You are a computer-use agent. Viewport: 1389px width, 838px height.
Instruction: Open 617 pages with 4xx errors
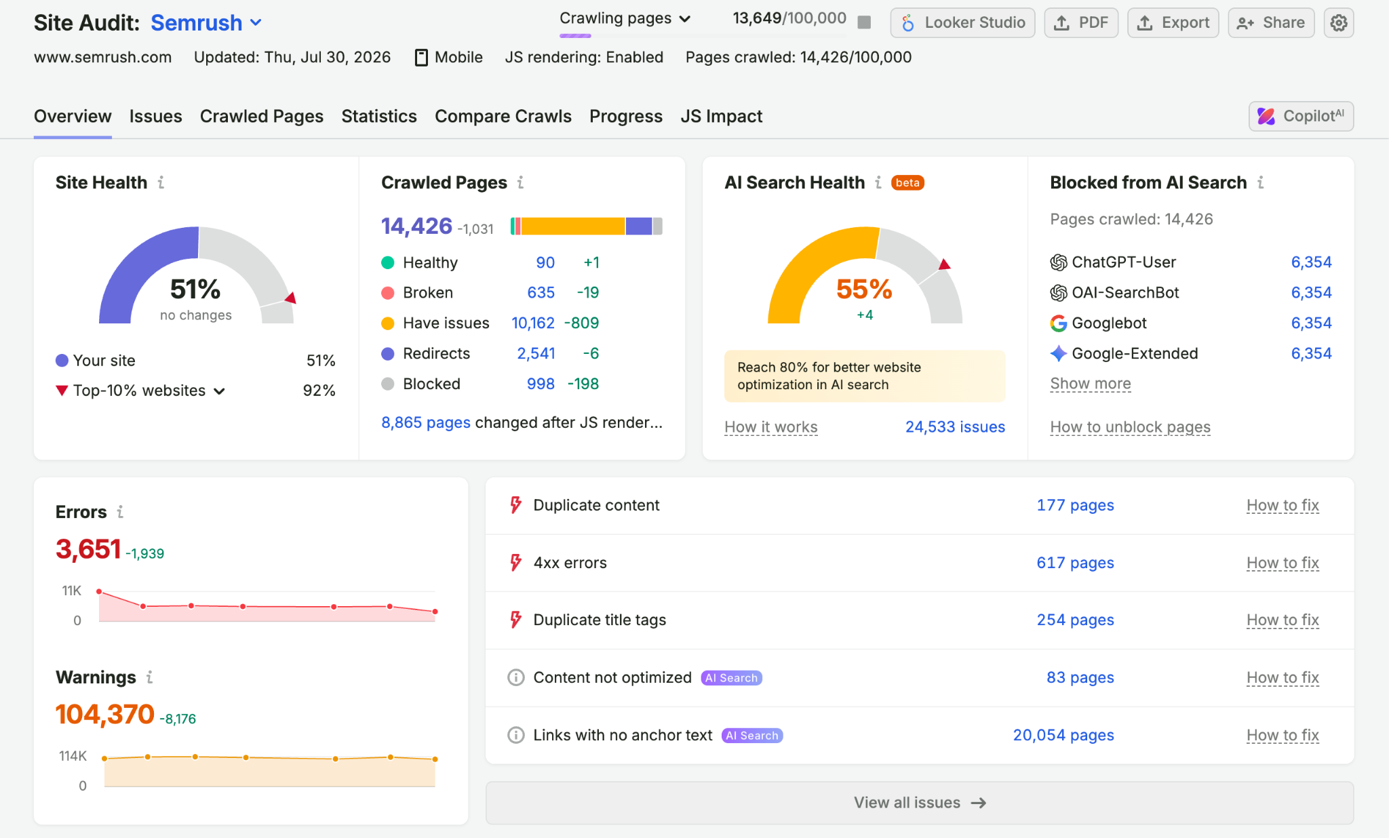pyautogui.click(x=1075, y=563)
